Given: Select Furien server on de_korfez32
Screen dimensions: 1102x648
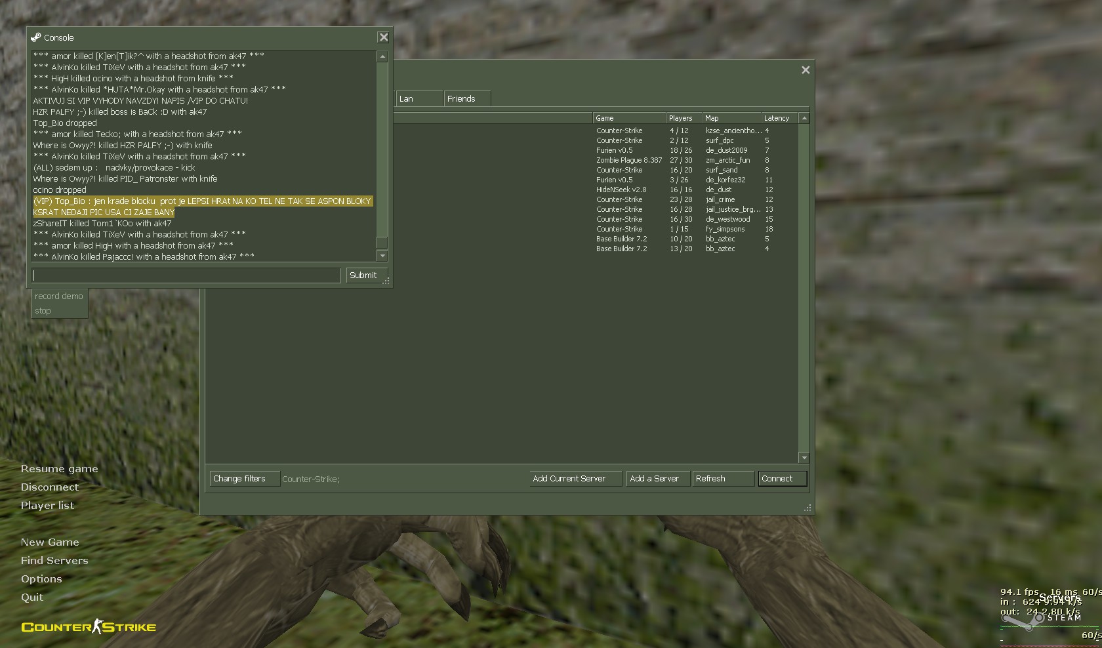Looking at the screenshot, I should (502, 180).
